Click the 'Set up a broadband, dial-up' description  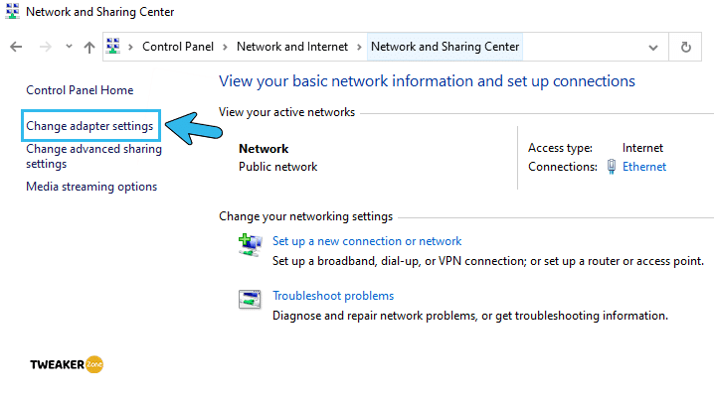(488, 261)
